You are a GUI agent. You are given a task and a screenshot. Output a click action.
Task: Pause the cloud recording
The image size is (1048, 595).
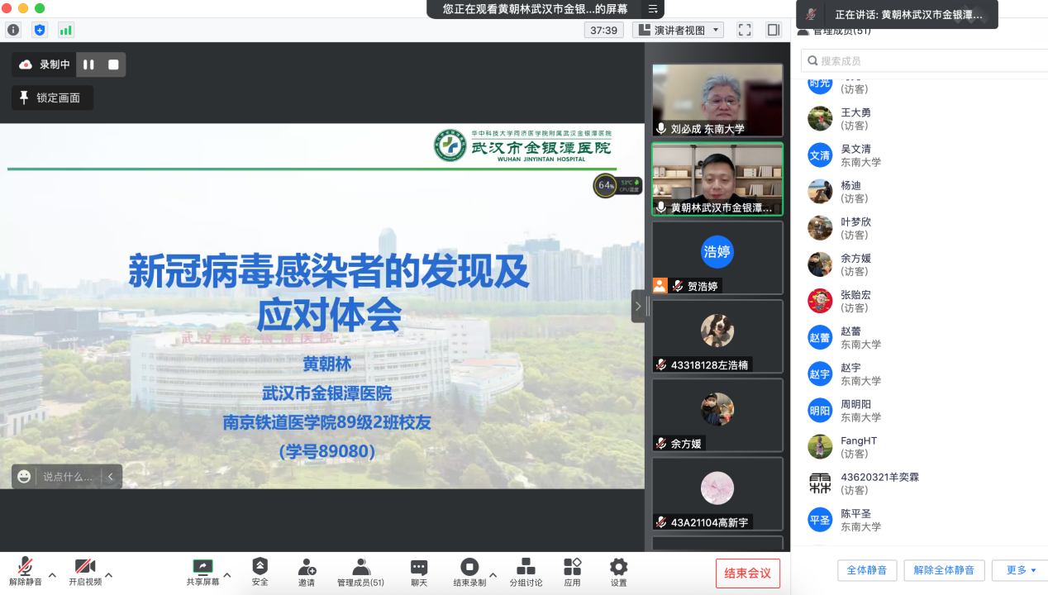pos(88,64)
